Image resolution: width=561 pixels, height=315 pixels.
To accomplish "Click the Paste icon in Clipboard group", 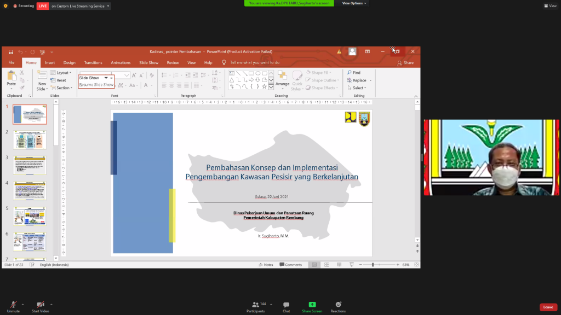I will (x=11, y=76).
